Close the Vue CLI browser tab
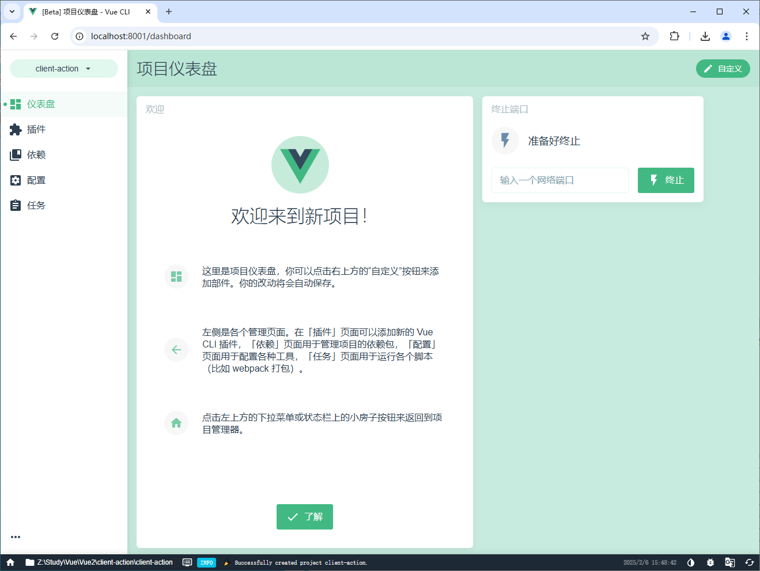 (x=148, y=12)
